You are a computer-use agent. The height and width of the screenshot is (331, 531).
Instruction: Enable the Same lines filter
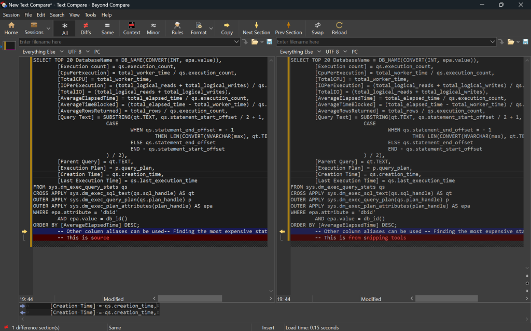pyautogui.click(x=107, y=28)
